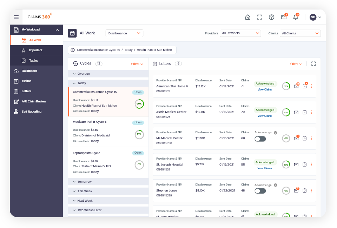Click 10% progress ring on Medicare Part B Cycle 6
Screen dimensions: 337x228
coord(139,134)
